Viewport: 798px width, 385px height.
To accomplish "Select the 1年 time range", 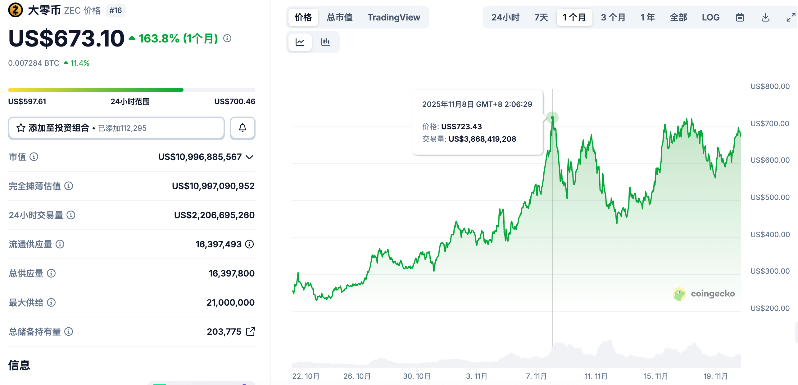I will [x=647, y=17].
